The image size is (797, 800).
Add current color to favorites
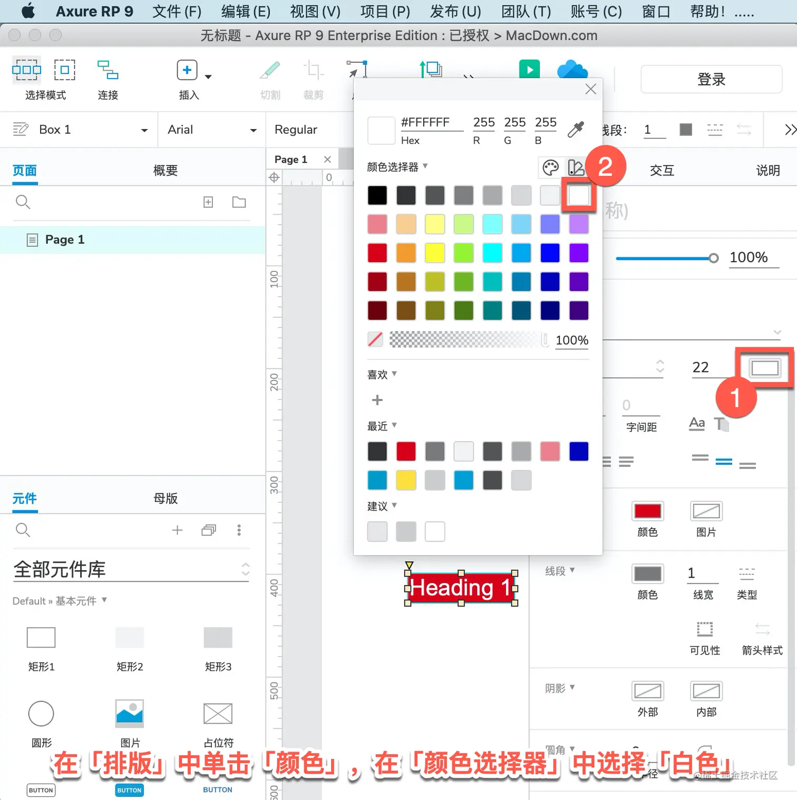[377, 401]
